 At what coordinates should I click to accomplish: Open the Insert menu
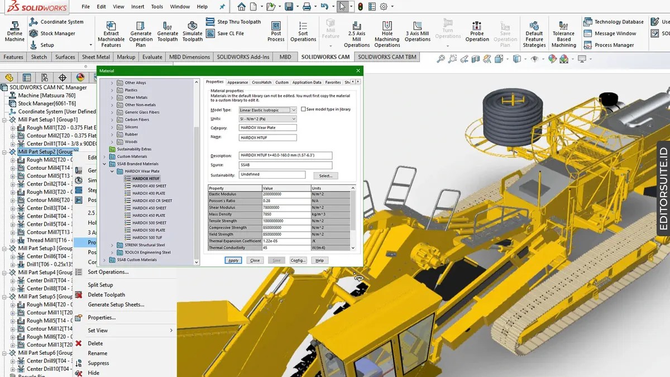tap(137, 7)
